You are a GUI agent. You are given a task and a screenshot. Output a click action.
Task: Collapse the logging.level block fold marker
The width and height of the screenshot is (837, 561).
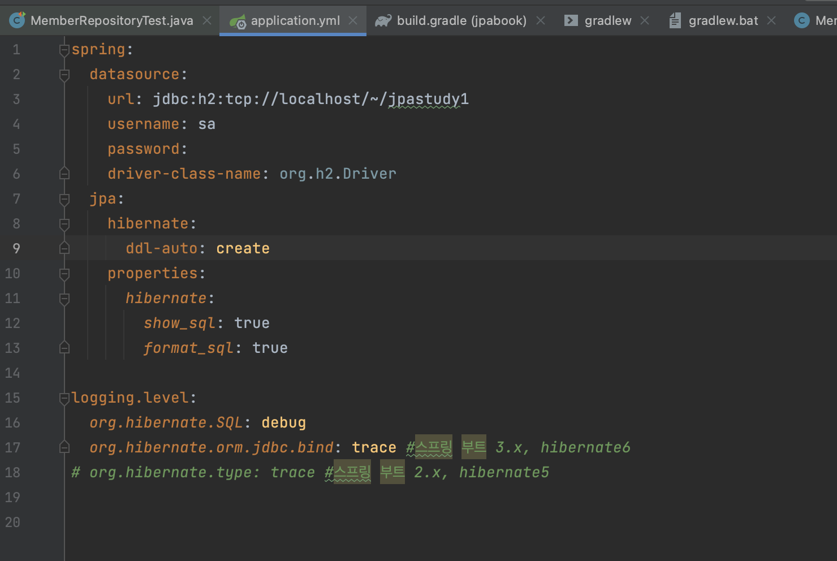coord(64,398)
